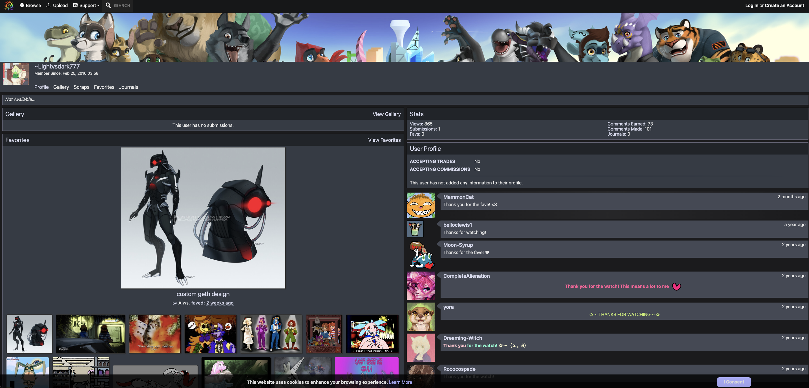Open the CompleteAlienation username link

point(466,276)
